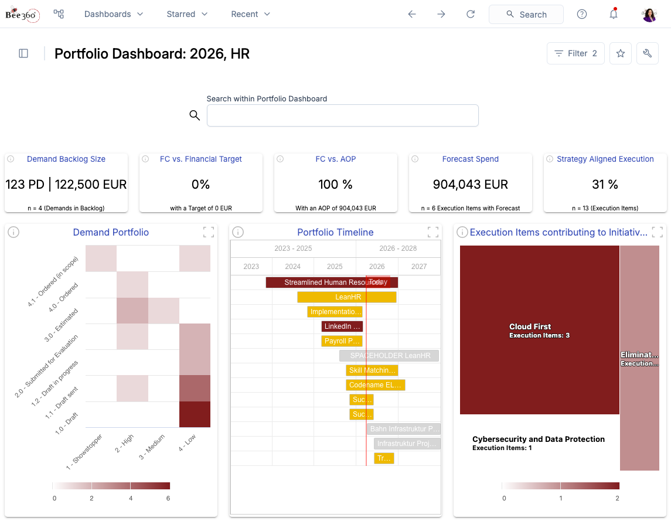The image size is (671, 521).
Task: Open the Recent dropdown menu
Action: (250, 14)
